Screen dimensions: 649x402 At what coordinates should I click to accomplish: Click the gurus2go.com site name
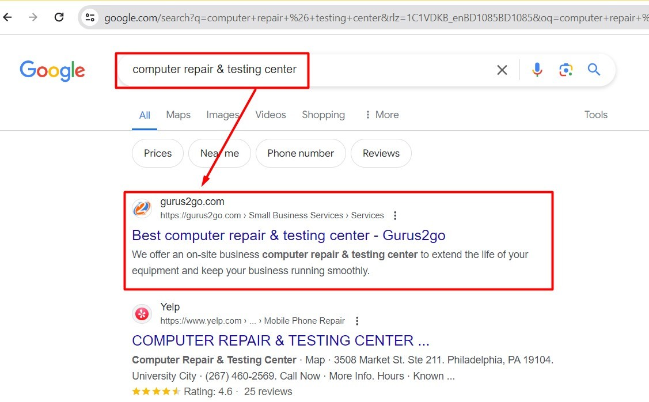pos(192,202)
